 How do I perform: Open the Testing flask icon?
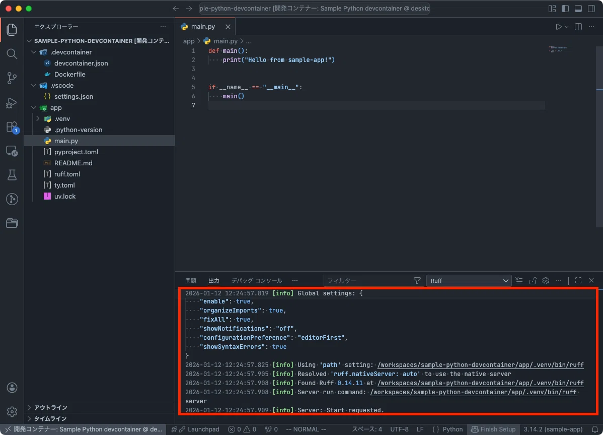(x=12, y=175)
